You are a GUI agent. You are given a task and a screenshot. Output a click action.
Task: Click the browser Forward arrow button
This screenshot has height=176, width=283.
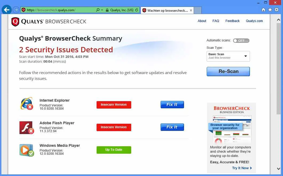click(16, 10)
